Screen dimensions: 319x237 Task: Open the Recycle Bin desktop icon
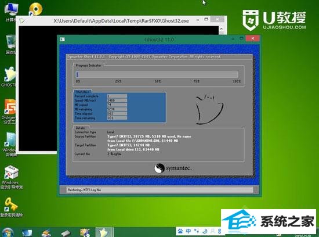pos(10,44)
